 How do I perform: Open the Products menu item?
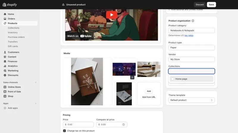[x=20, y=23]
